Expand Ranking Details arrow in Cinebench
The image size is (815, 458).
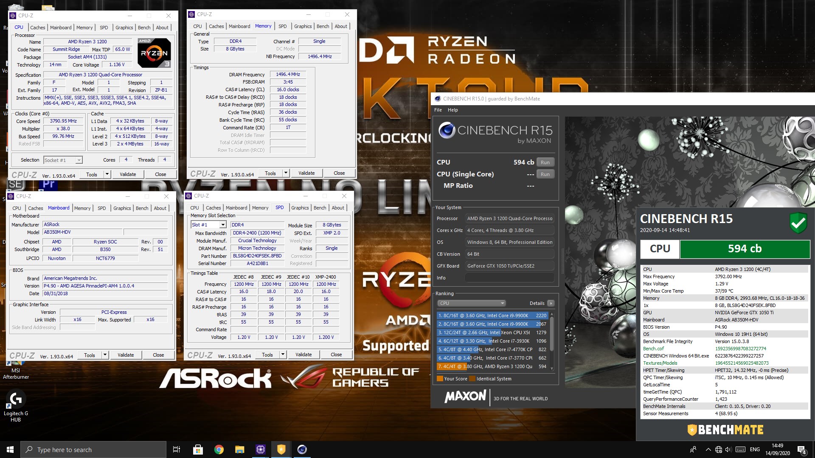(551, 303)
